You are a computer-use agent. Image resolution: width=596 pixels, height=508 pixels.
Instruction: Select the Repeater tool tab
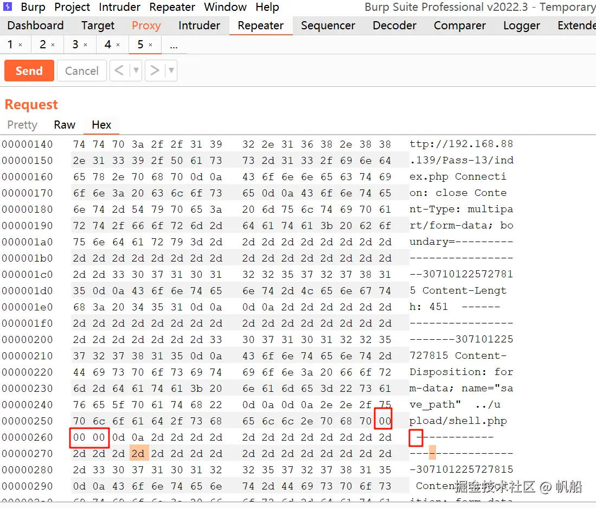(261, 26)
